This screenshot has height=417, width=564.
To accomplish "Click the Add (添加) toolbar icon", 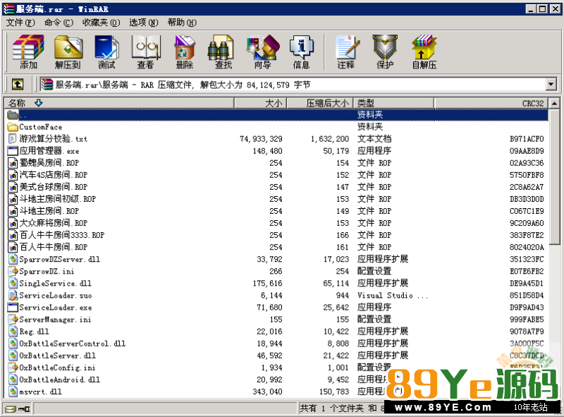I will click(x=28, y=52).
